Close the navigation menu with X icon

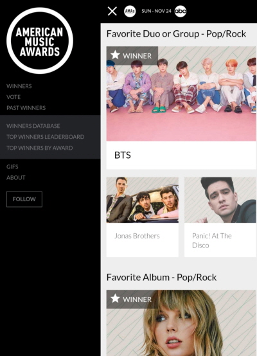(112, 11)
